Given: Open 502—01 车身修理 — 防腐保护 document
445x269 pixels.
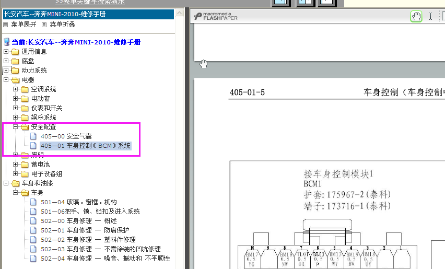Looking at the screenshot, I should 85,230.
